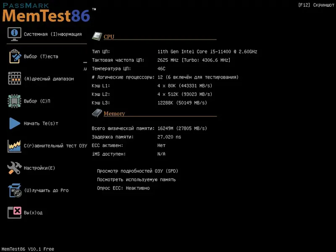The height and width of the screenshot is (252, 336).
Task: Click the CPU section chip icon
Action: pyautogui.click(x=97, y=36)
